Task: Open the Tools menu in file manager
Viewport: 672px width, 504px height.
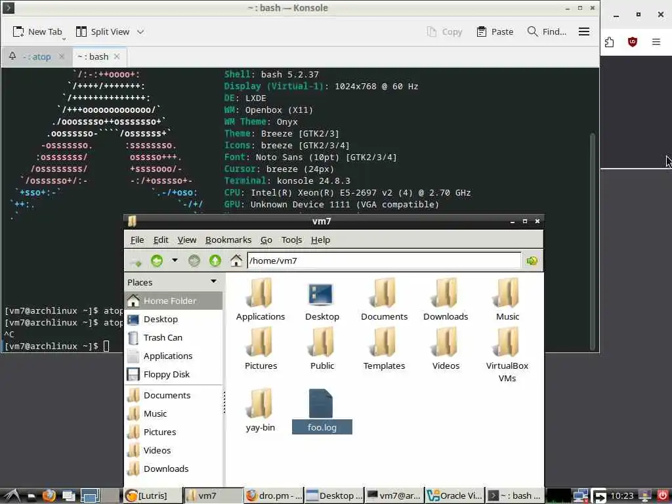Action: [291, 240]
